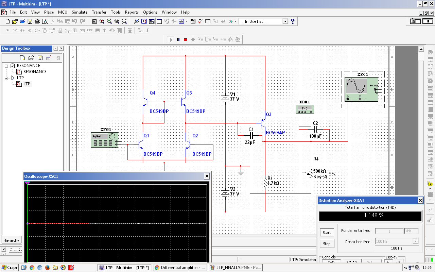Print the circuit using the printer icon

point(37,21)
